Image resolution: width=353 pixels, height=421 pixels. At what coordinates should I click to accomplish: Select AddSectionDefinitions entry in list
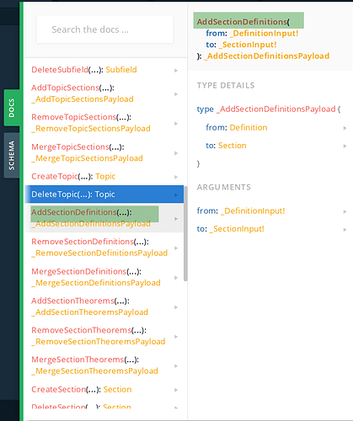pyautogui.click(x=74, y=212)
